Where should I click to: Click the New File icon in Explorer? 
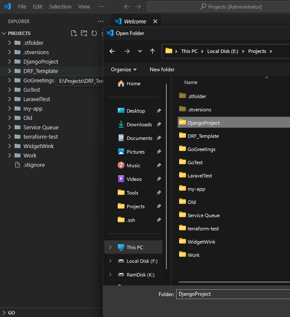coord(74,33)
